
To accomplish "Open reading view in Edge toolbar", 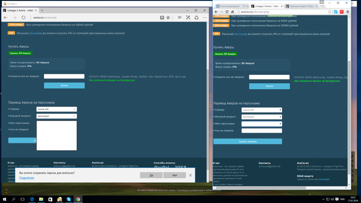I will click(x=162, y=17).
